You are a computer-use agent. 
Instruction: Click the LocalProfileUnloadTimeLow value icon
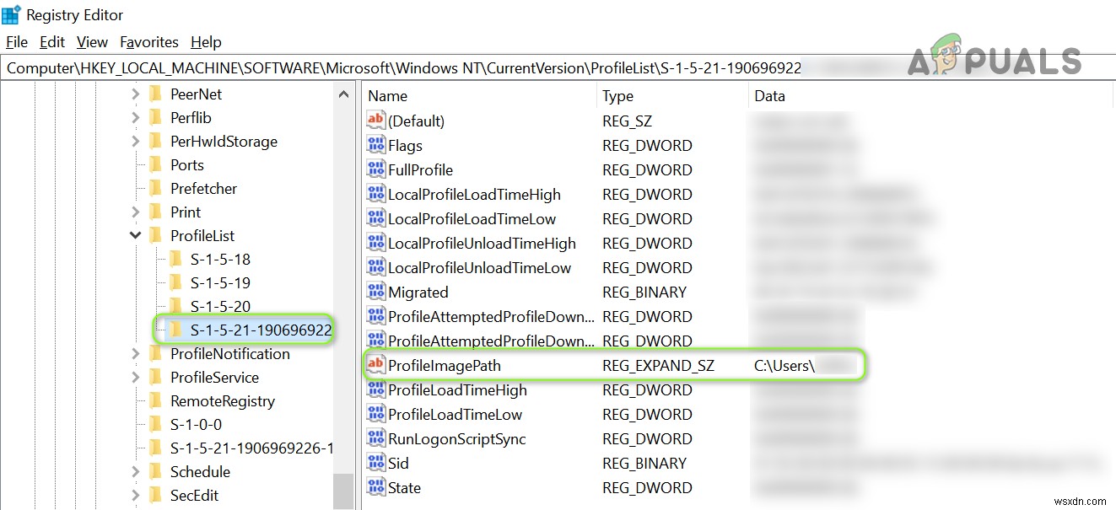(375, 268)
